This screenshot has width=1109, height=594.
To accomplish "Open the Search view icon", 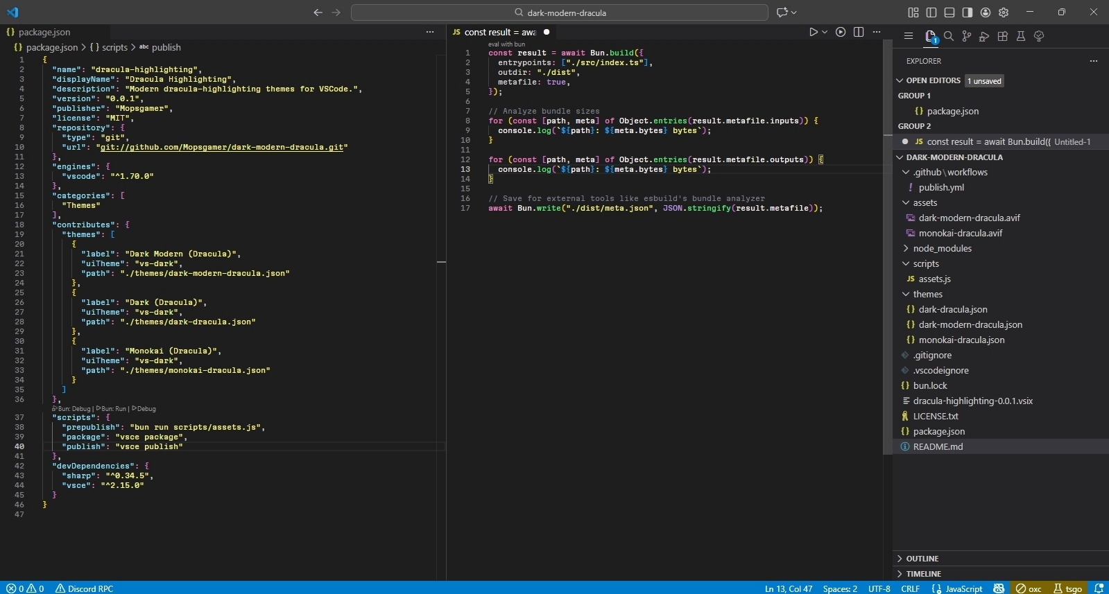I will point(949,36).
